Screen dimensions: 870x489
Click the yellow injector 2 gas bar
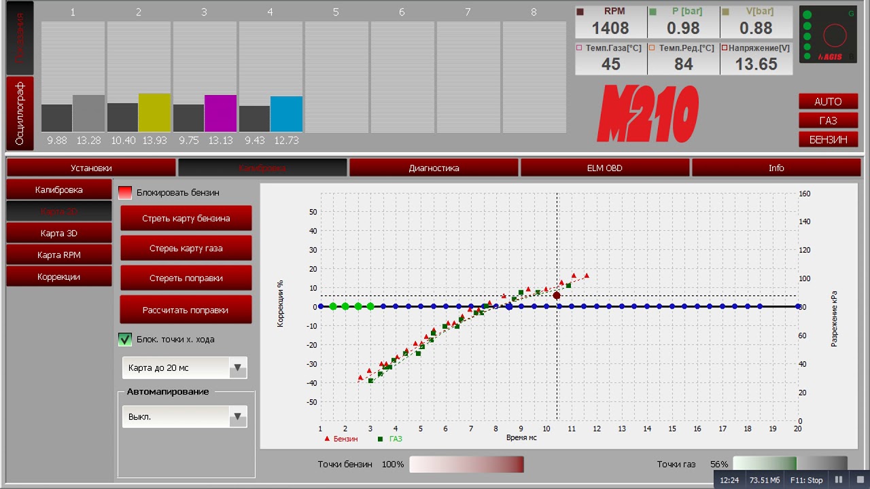point(154,113)
